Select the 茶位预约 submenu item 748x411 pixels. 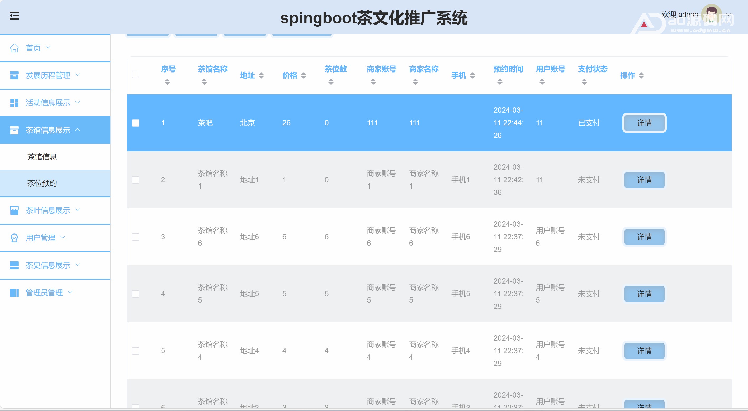point(42,183)
